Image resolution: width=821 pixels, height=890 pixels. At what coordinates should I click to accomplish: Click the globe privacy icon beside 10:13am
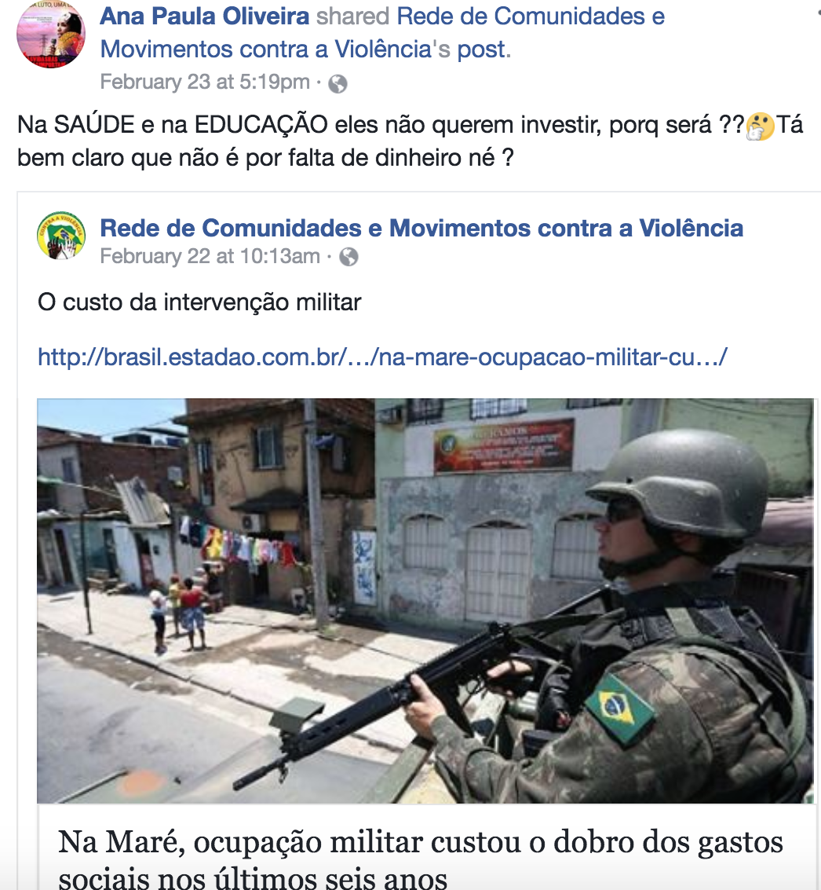pos(348,257)
